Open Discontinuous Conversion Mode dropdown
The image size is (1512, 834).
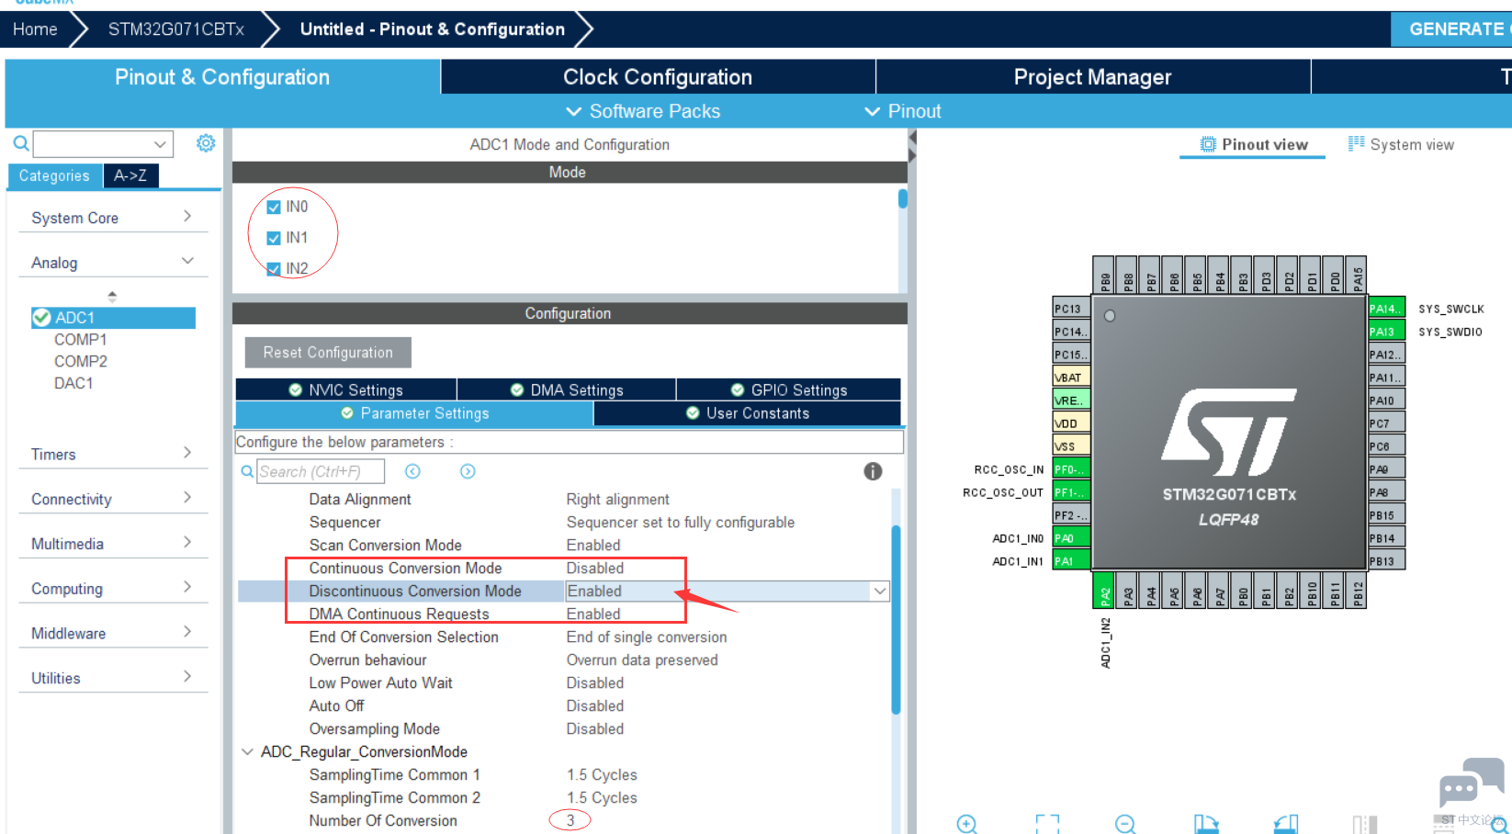tap(879, 592)
